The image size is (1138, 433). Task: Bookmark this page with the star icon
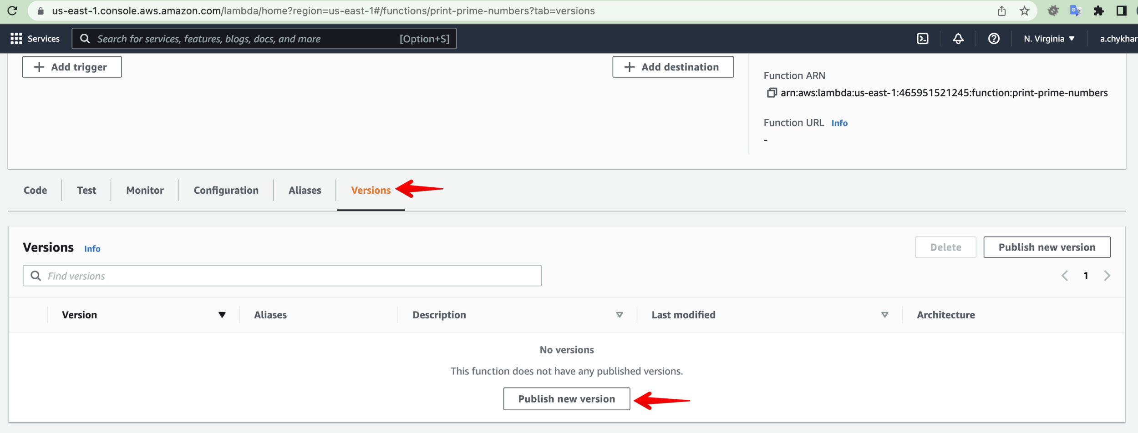[x=1024, y=11]
